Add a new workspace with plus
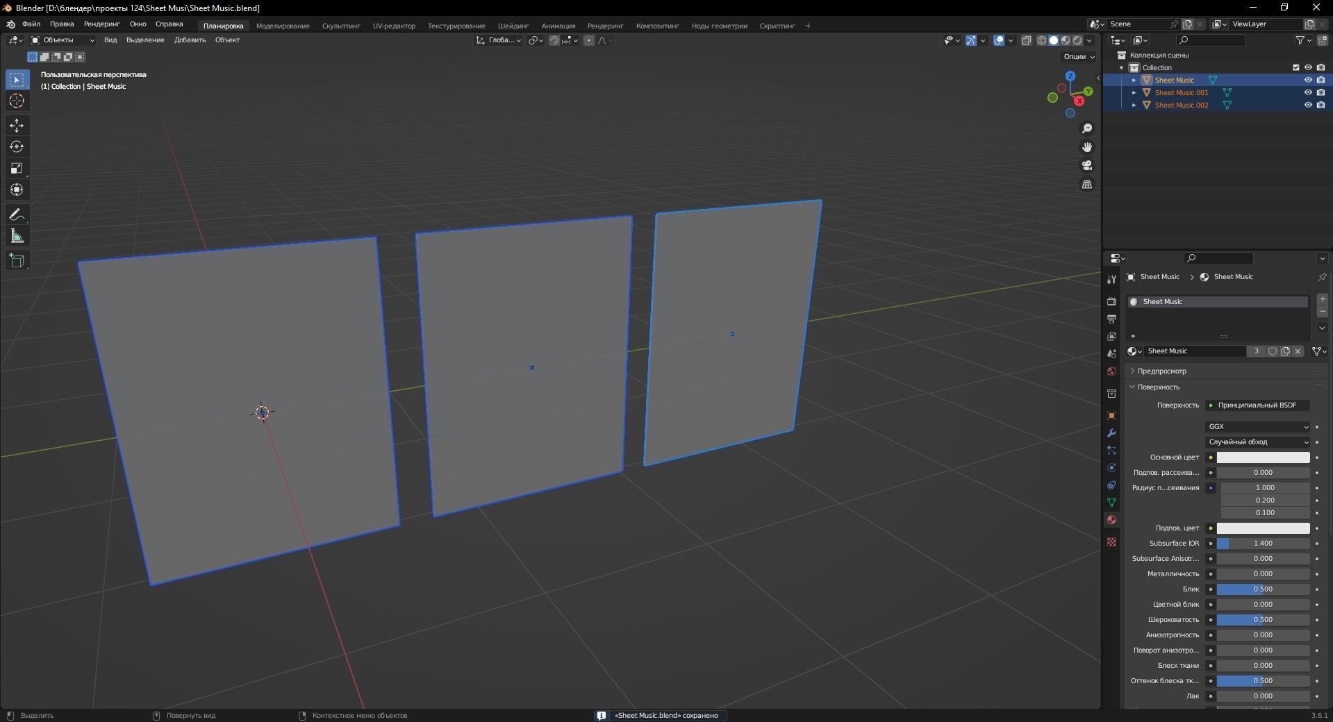The image size is (1333, 722). pyautogui.click(x=808, y=26)
